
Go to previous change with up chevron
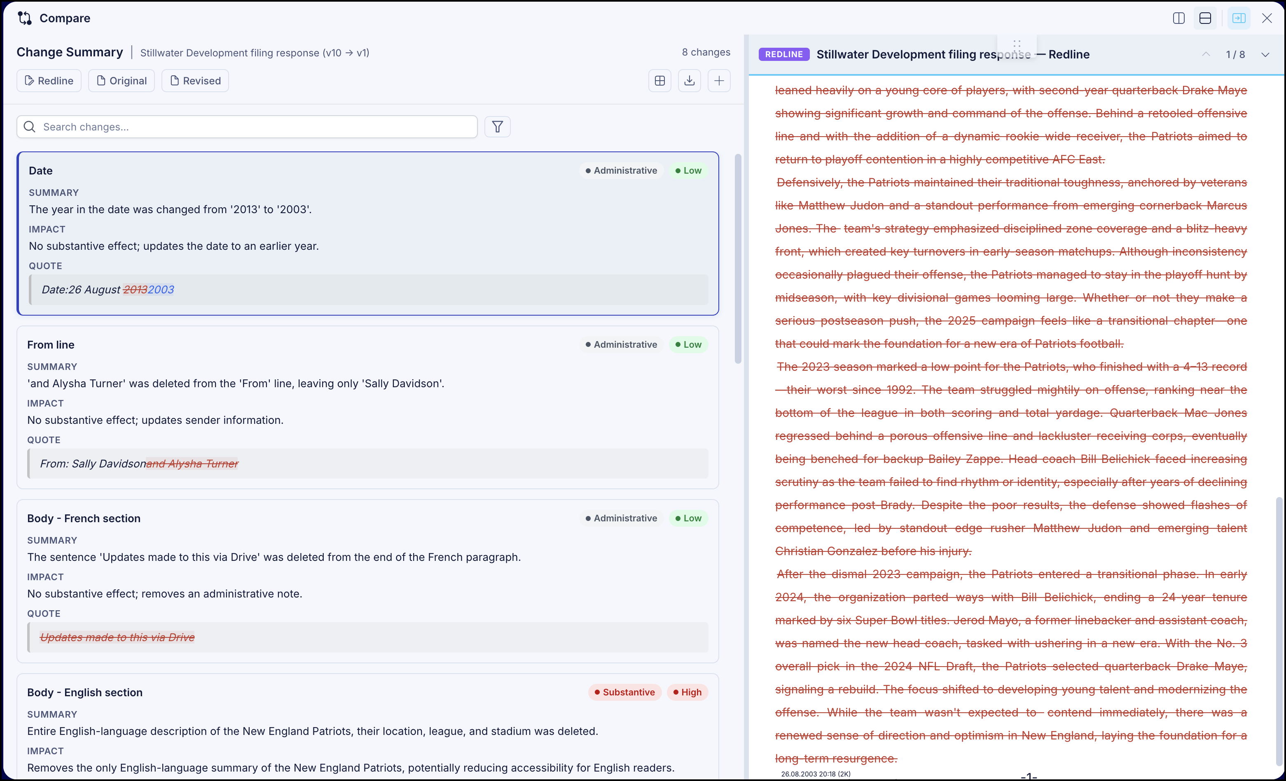[1206, 54]
